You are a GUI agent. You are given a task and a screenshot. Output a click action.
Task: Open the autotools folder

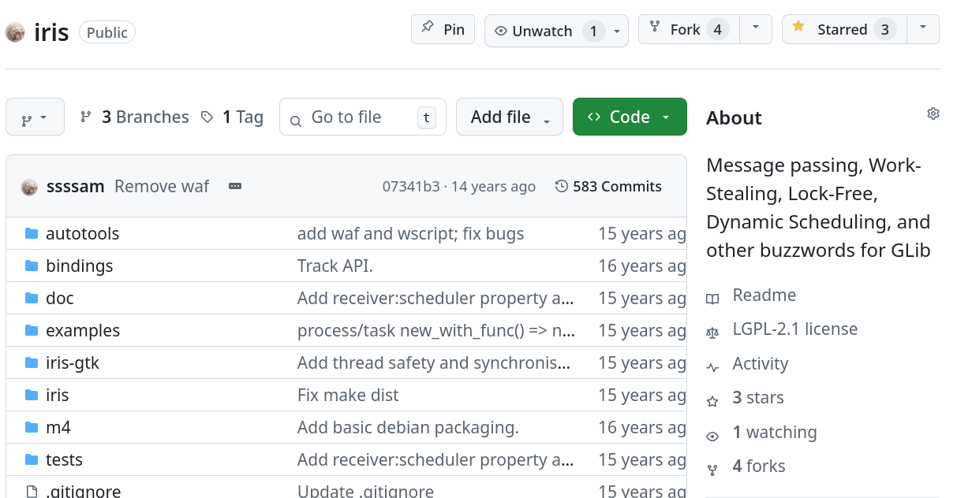pyautogui.click(x=82, y=233)
